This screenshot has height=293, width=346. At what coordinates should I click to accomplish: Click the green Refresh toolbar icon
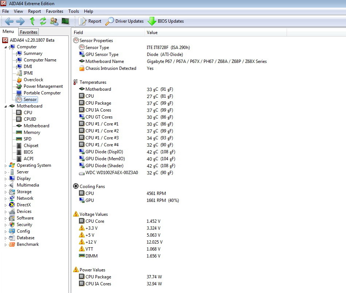tap(43, 21)
